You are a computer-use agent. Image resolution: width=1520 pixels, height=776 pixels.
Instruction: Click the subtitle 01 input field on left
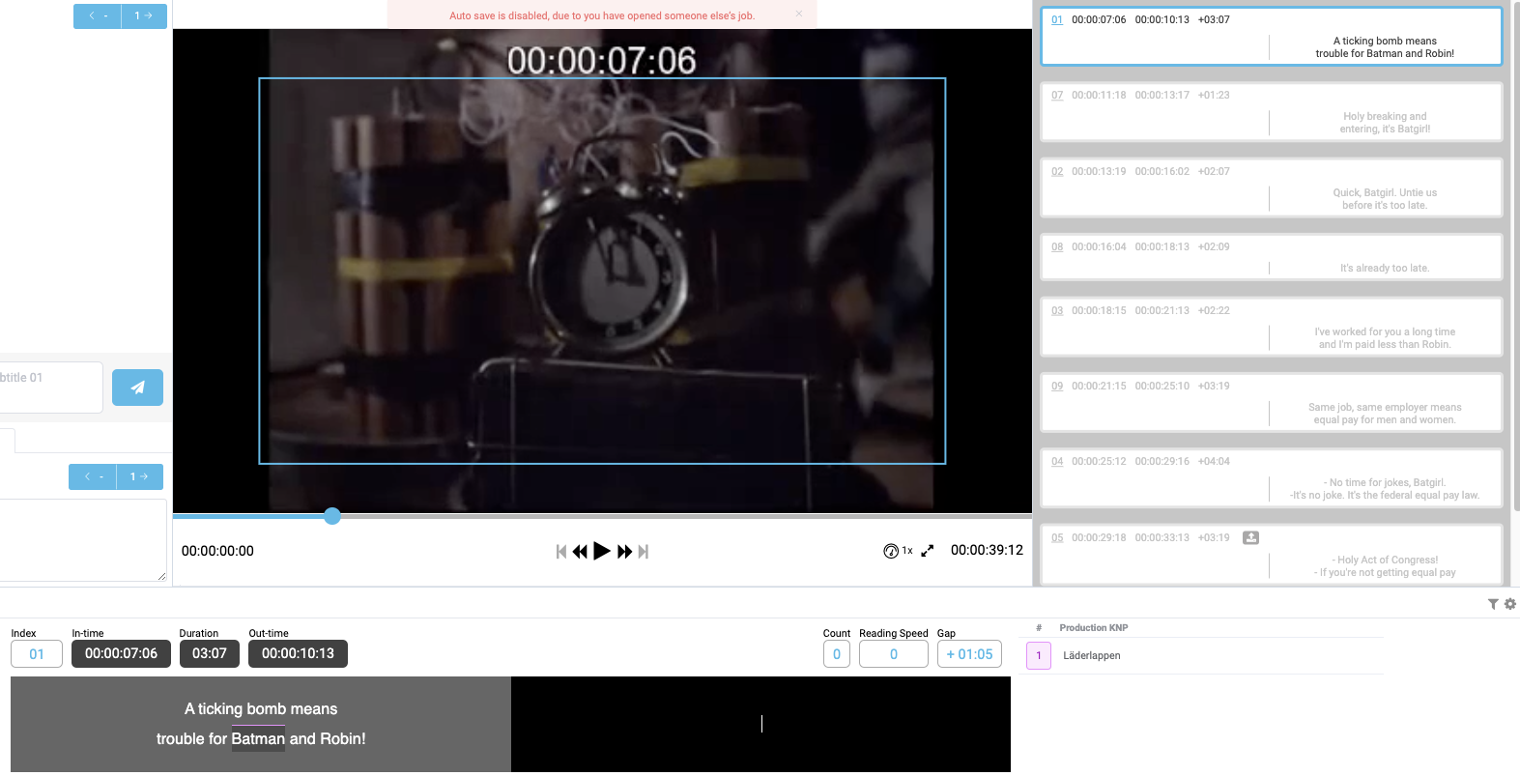pos(50,388)
